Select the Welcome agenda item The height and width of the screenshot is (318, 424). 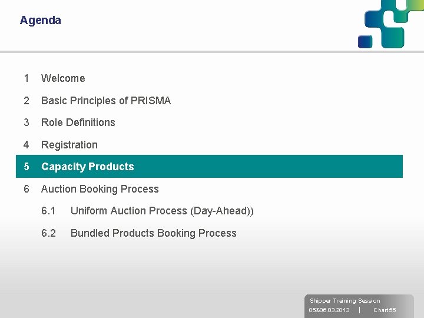(63, 78)
